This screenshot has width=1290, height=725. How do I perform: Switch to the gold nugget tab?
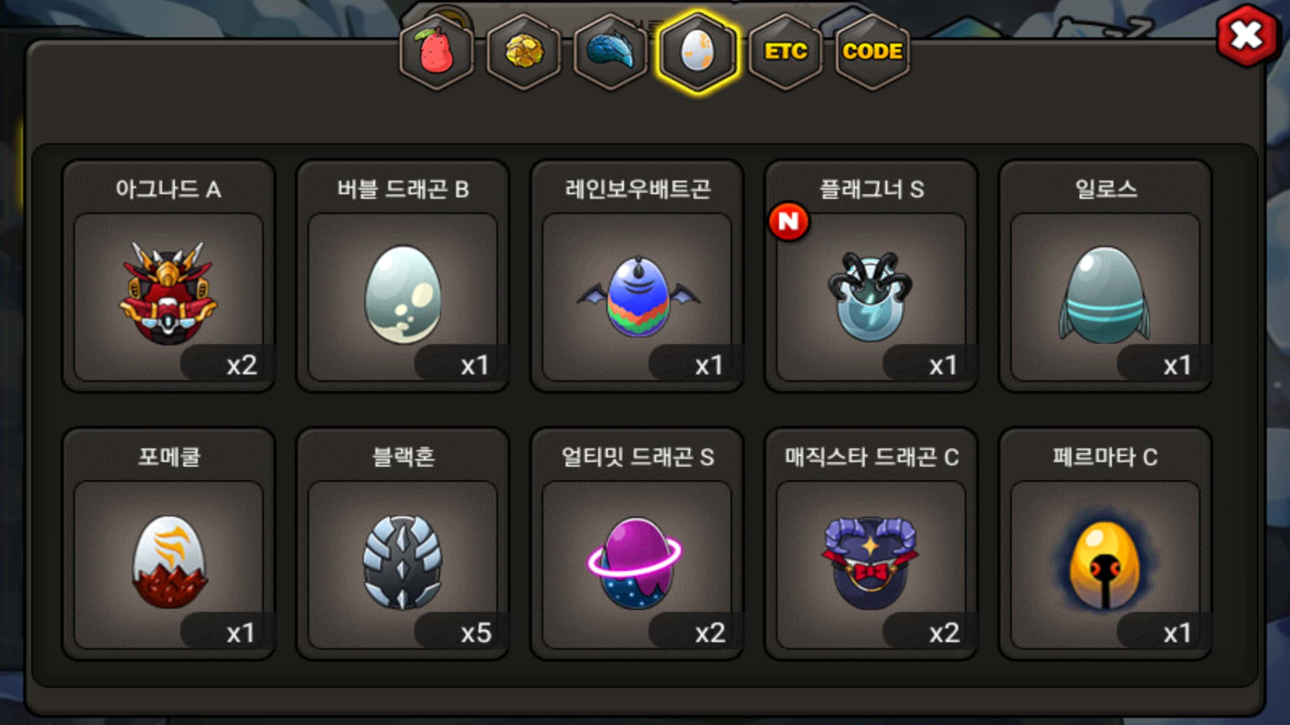click(x=524, y=52)
